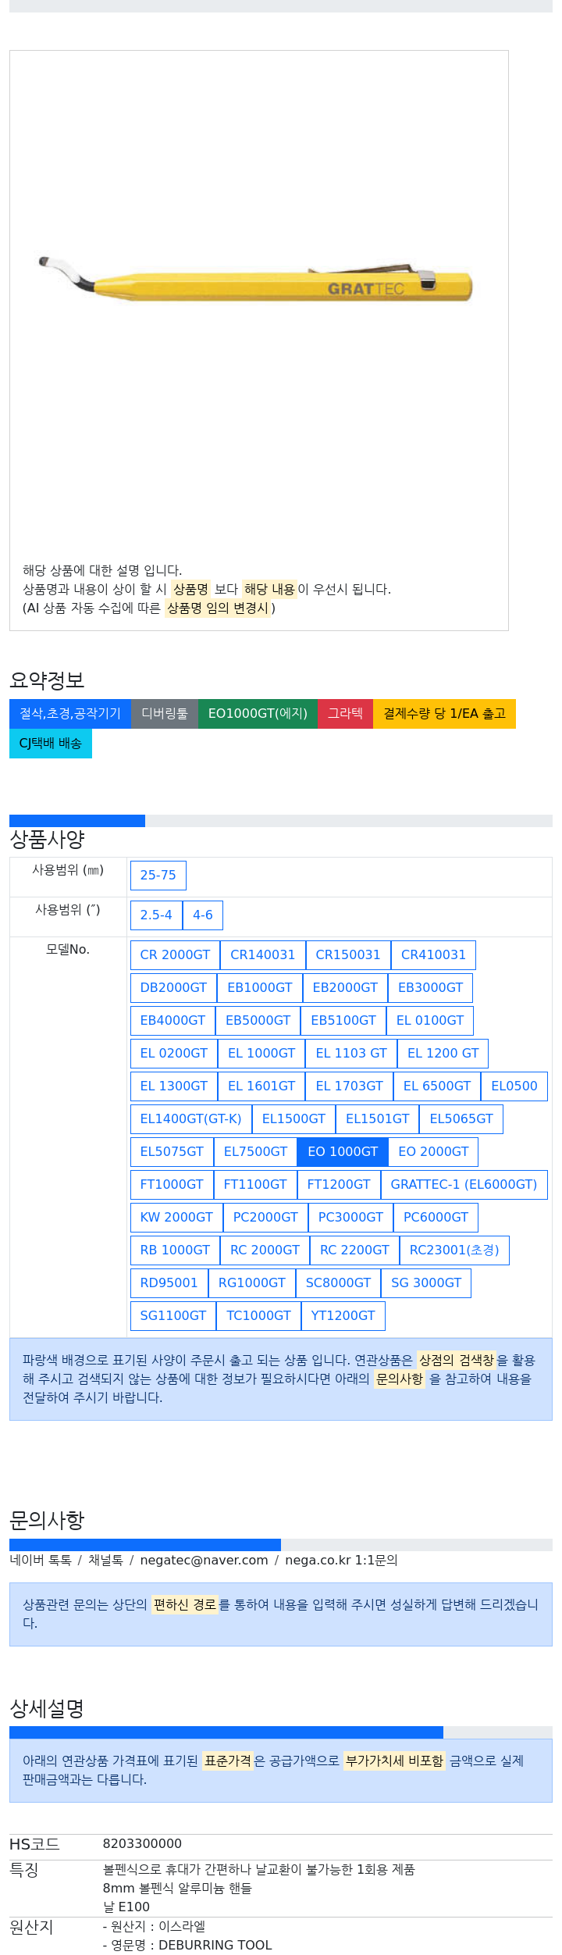The width and height of the screenshot is (562, 1955).
Task: Open model EL0500
Action: coord(514,1086)
